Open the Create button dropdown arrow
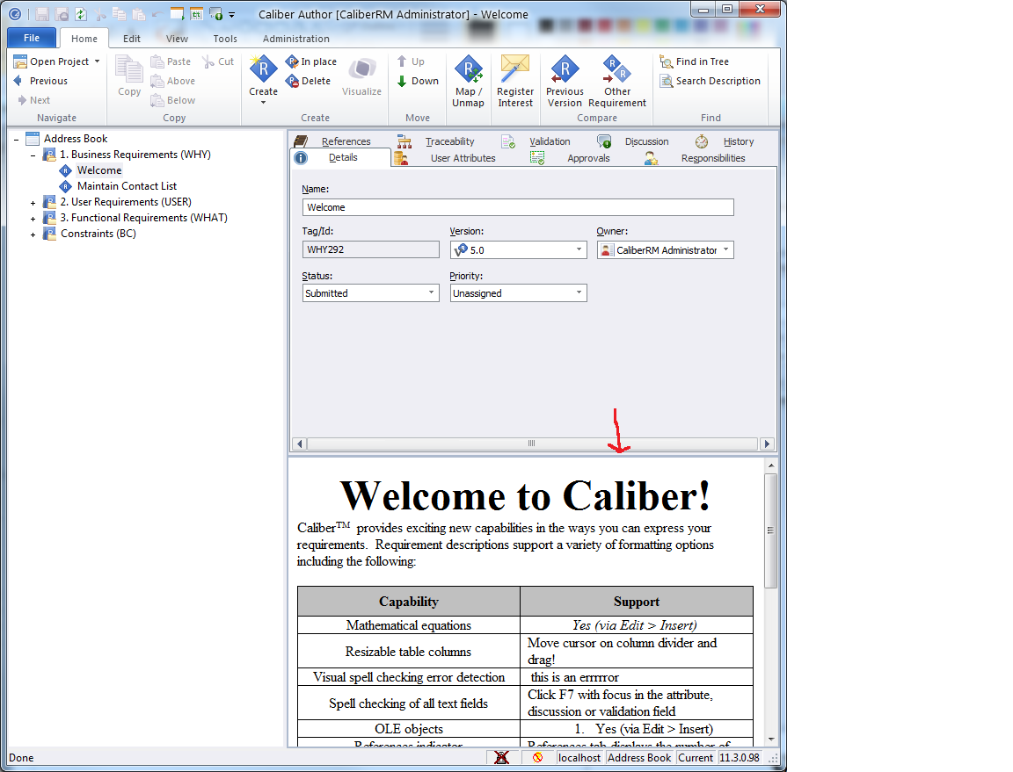 tap(264, 102)
